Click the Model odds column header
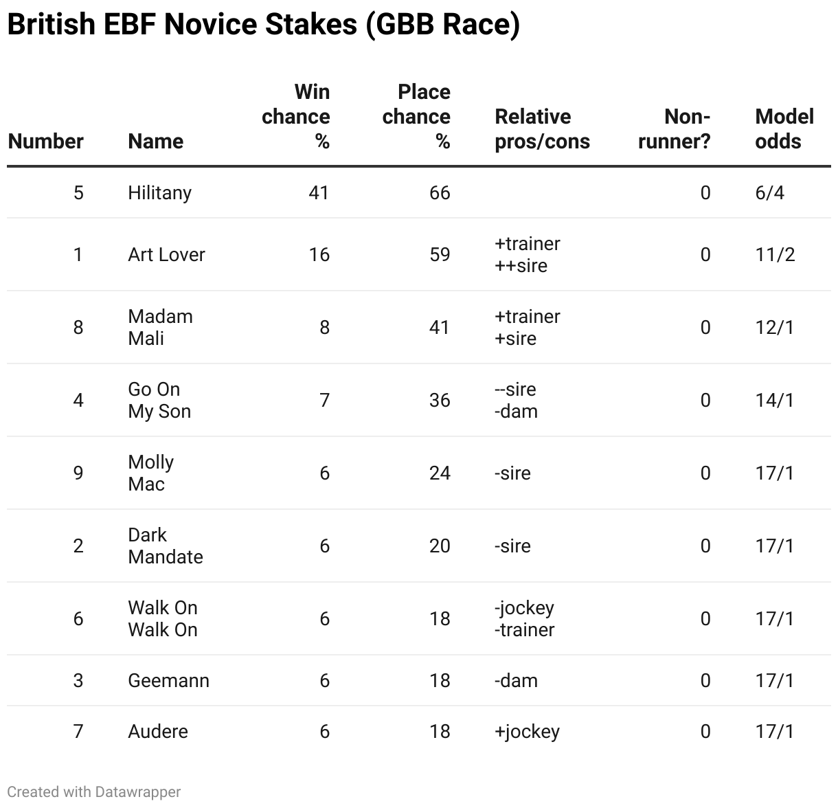 coord(784,128)
